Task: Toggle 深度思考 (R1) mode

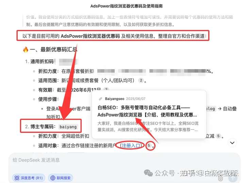Action: point(29,178)
